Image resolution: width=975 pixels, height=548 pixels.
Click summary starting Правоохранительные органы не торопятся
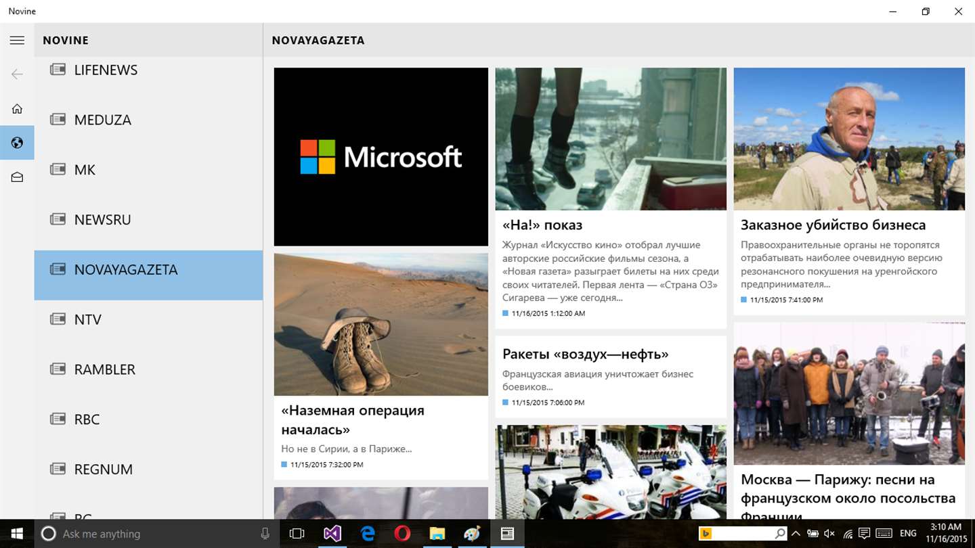(842, 265)
